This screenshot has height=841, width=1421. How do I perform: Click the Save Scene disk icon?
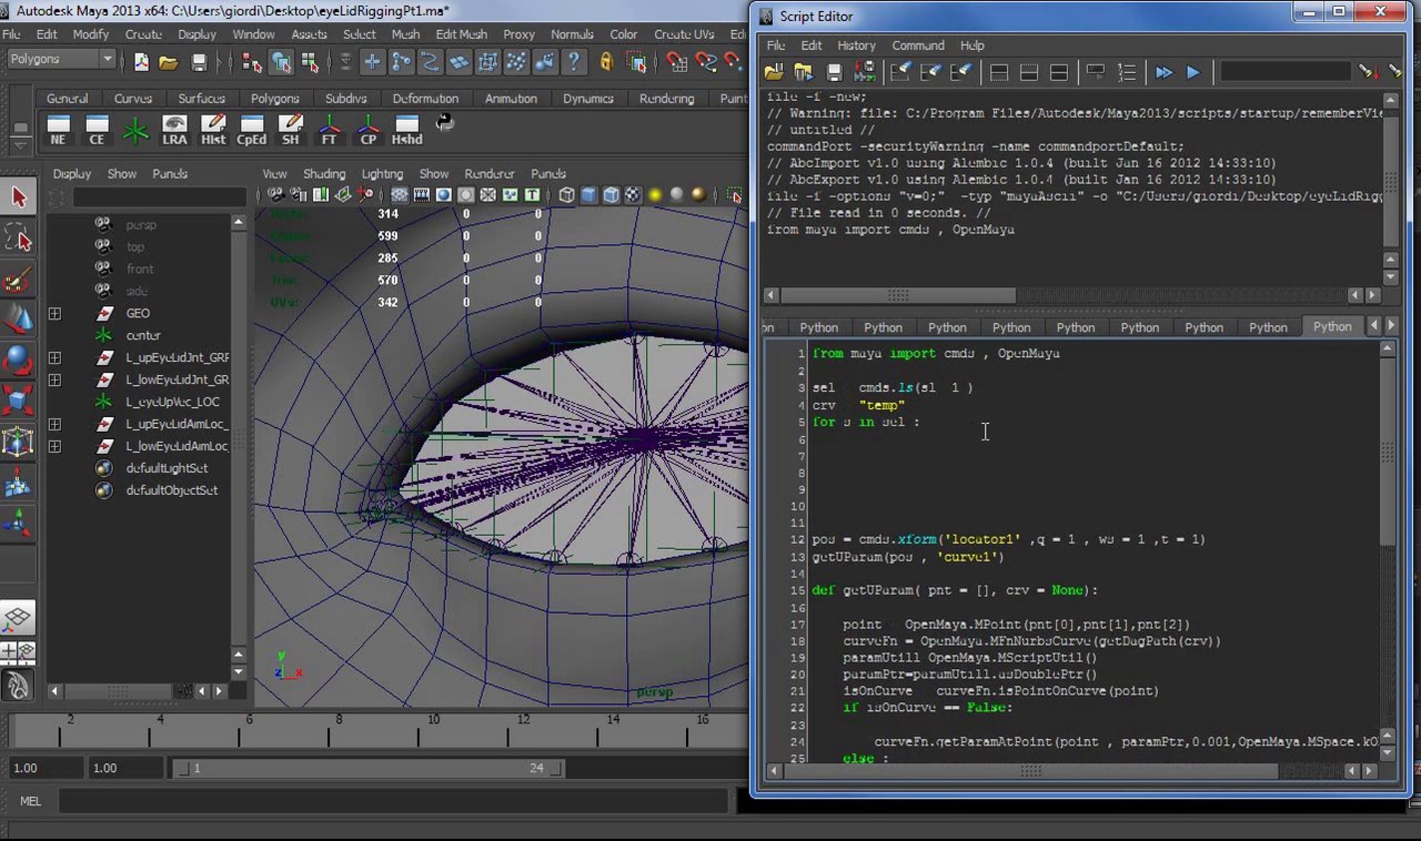[x=198, y=62]
